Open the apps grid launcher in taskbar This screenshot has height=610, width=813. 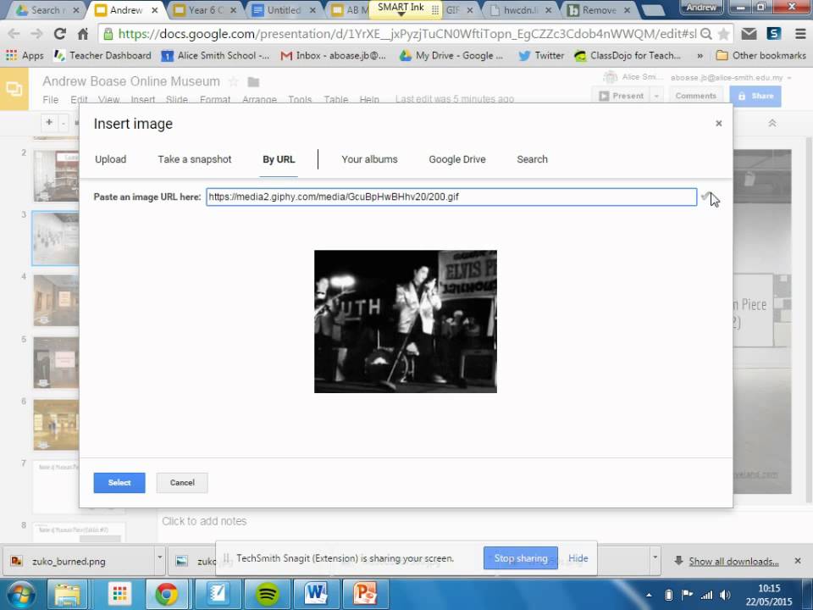(119, 595)
